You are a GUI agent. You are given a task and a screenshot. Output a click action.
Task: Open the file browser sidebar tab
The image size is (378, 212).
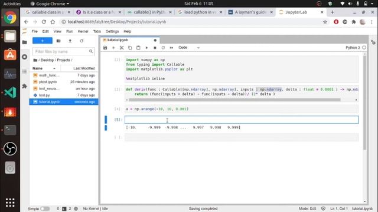click(25, 42)
